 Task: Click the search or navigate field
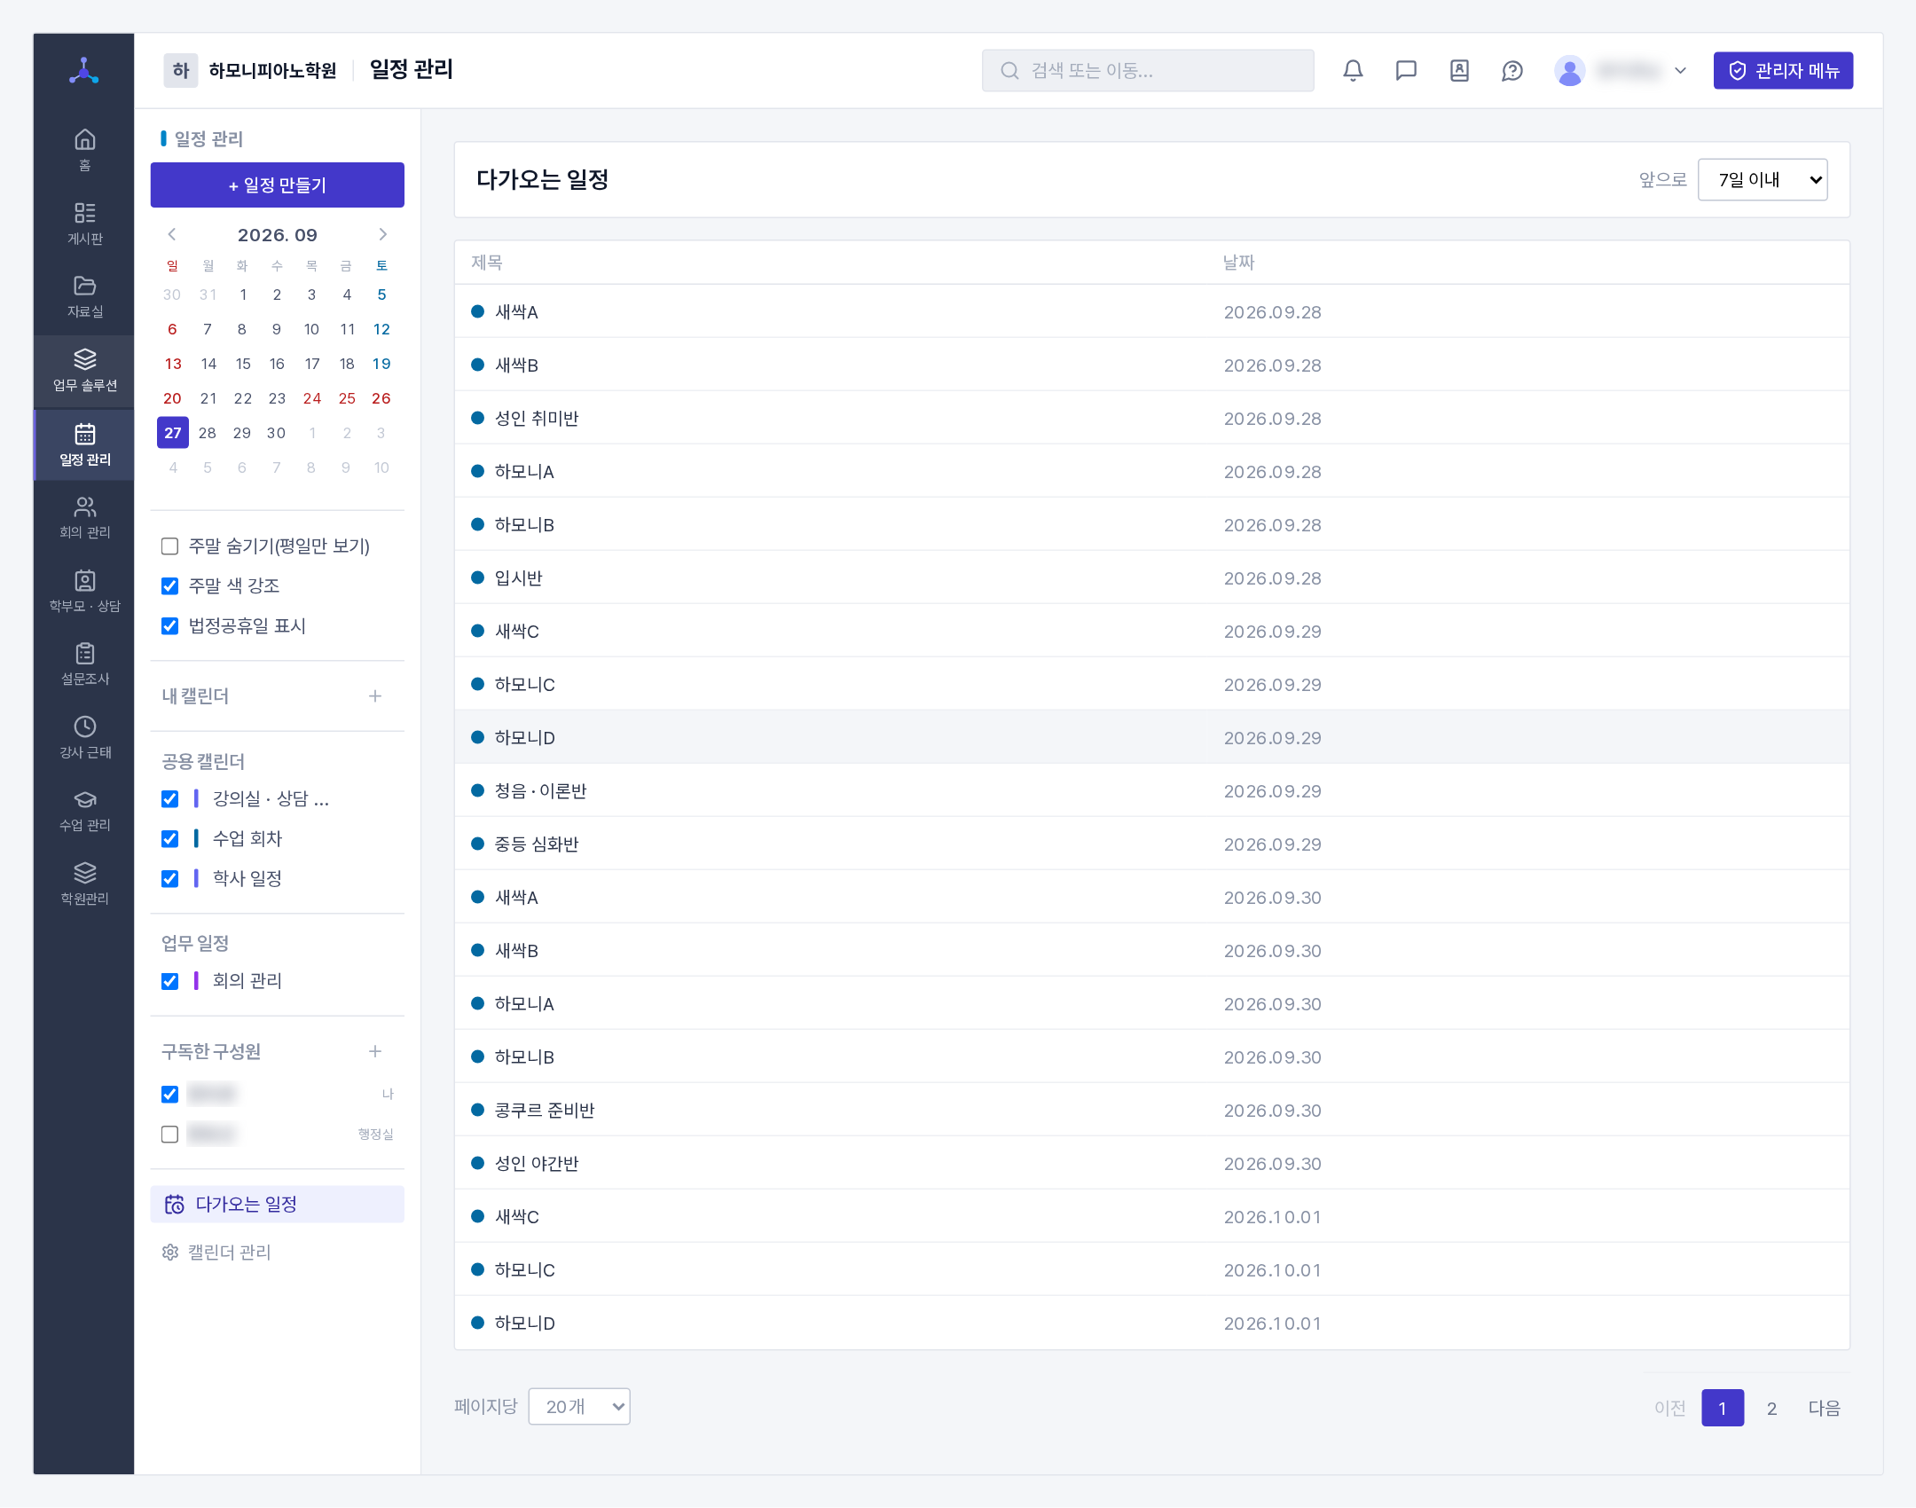tap(1148, 71)
